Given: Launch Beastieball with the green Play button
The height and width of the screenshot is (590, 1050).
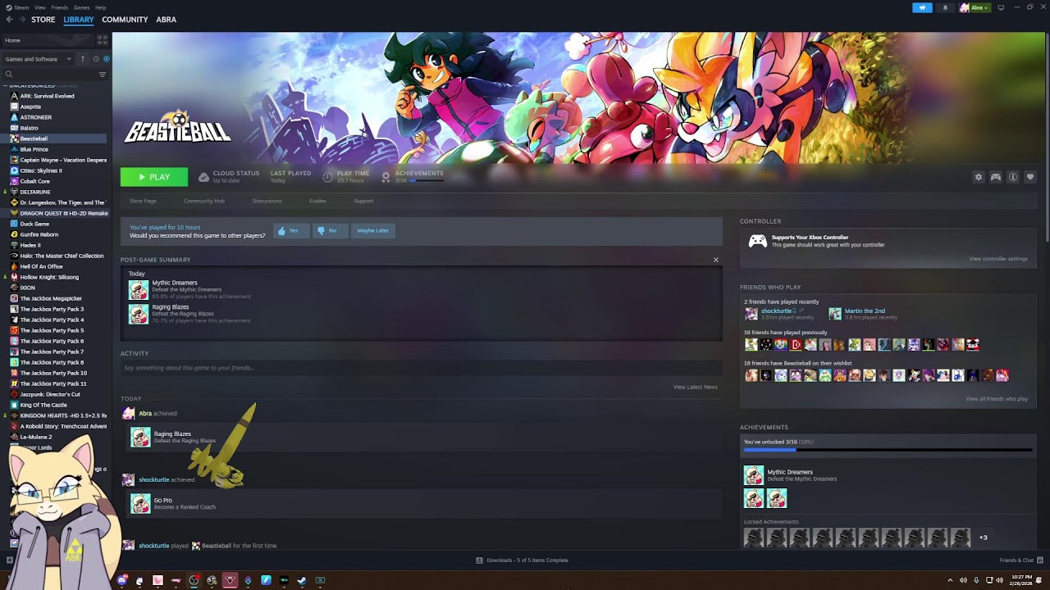Looking at the screenshot, I should point(154,177).
